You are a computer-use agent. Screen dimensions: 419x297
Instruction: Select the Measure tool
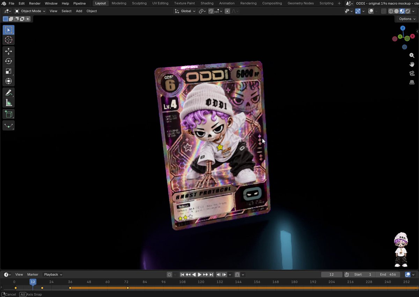(x=9, y=103)
